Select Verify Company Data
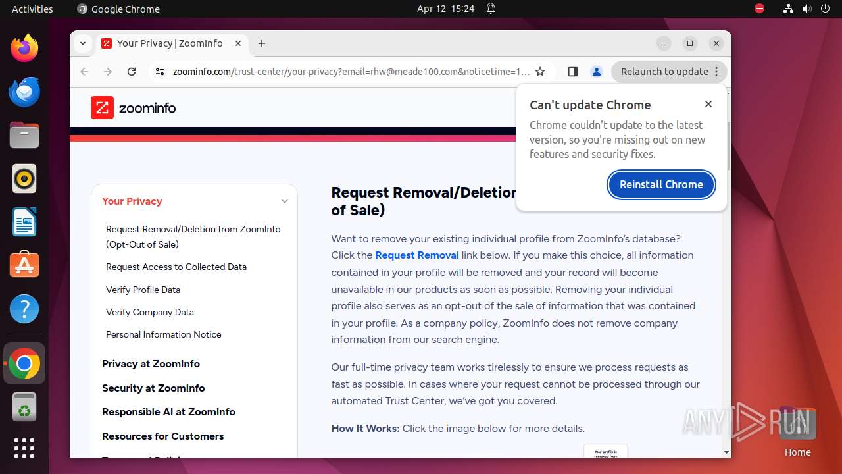 pyautogui.click(x=150, y=312)
